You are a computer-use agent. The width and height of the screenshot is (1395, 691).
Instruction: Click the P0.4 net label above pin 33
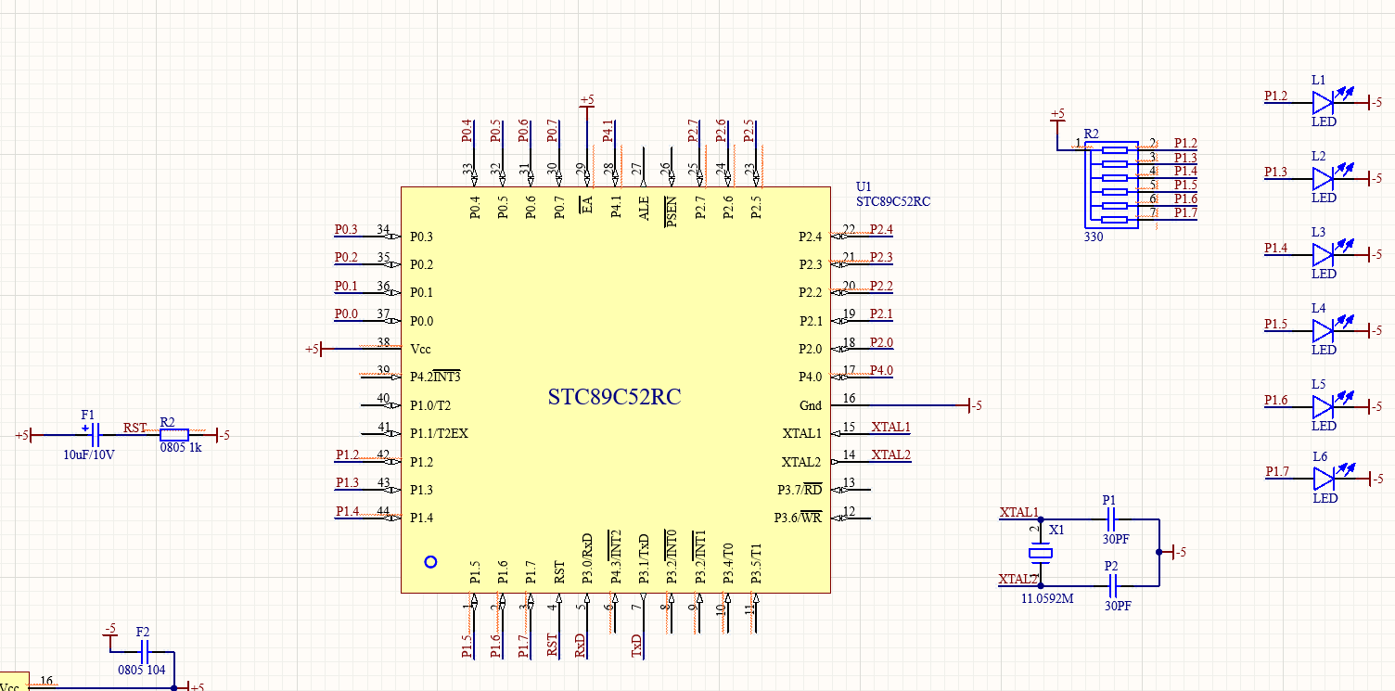(x=467, y=131)
